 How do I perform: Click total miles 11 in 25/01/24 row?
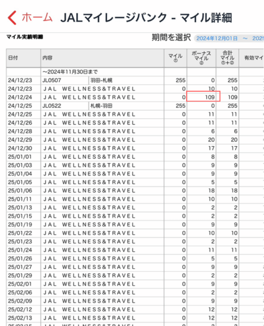point(234,250)
